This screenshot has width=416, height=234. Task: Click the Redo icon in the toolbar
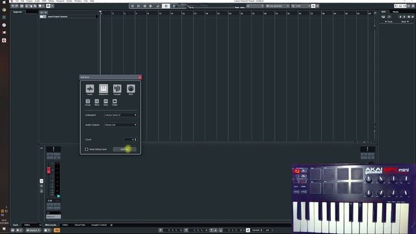17,6
